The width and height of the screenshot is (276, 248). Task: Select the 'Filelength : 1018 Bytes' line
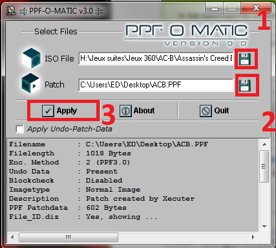pos(70,153)
